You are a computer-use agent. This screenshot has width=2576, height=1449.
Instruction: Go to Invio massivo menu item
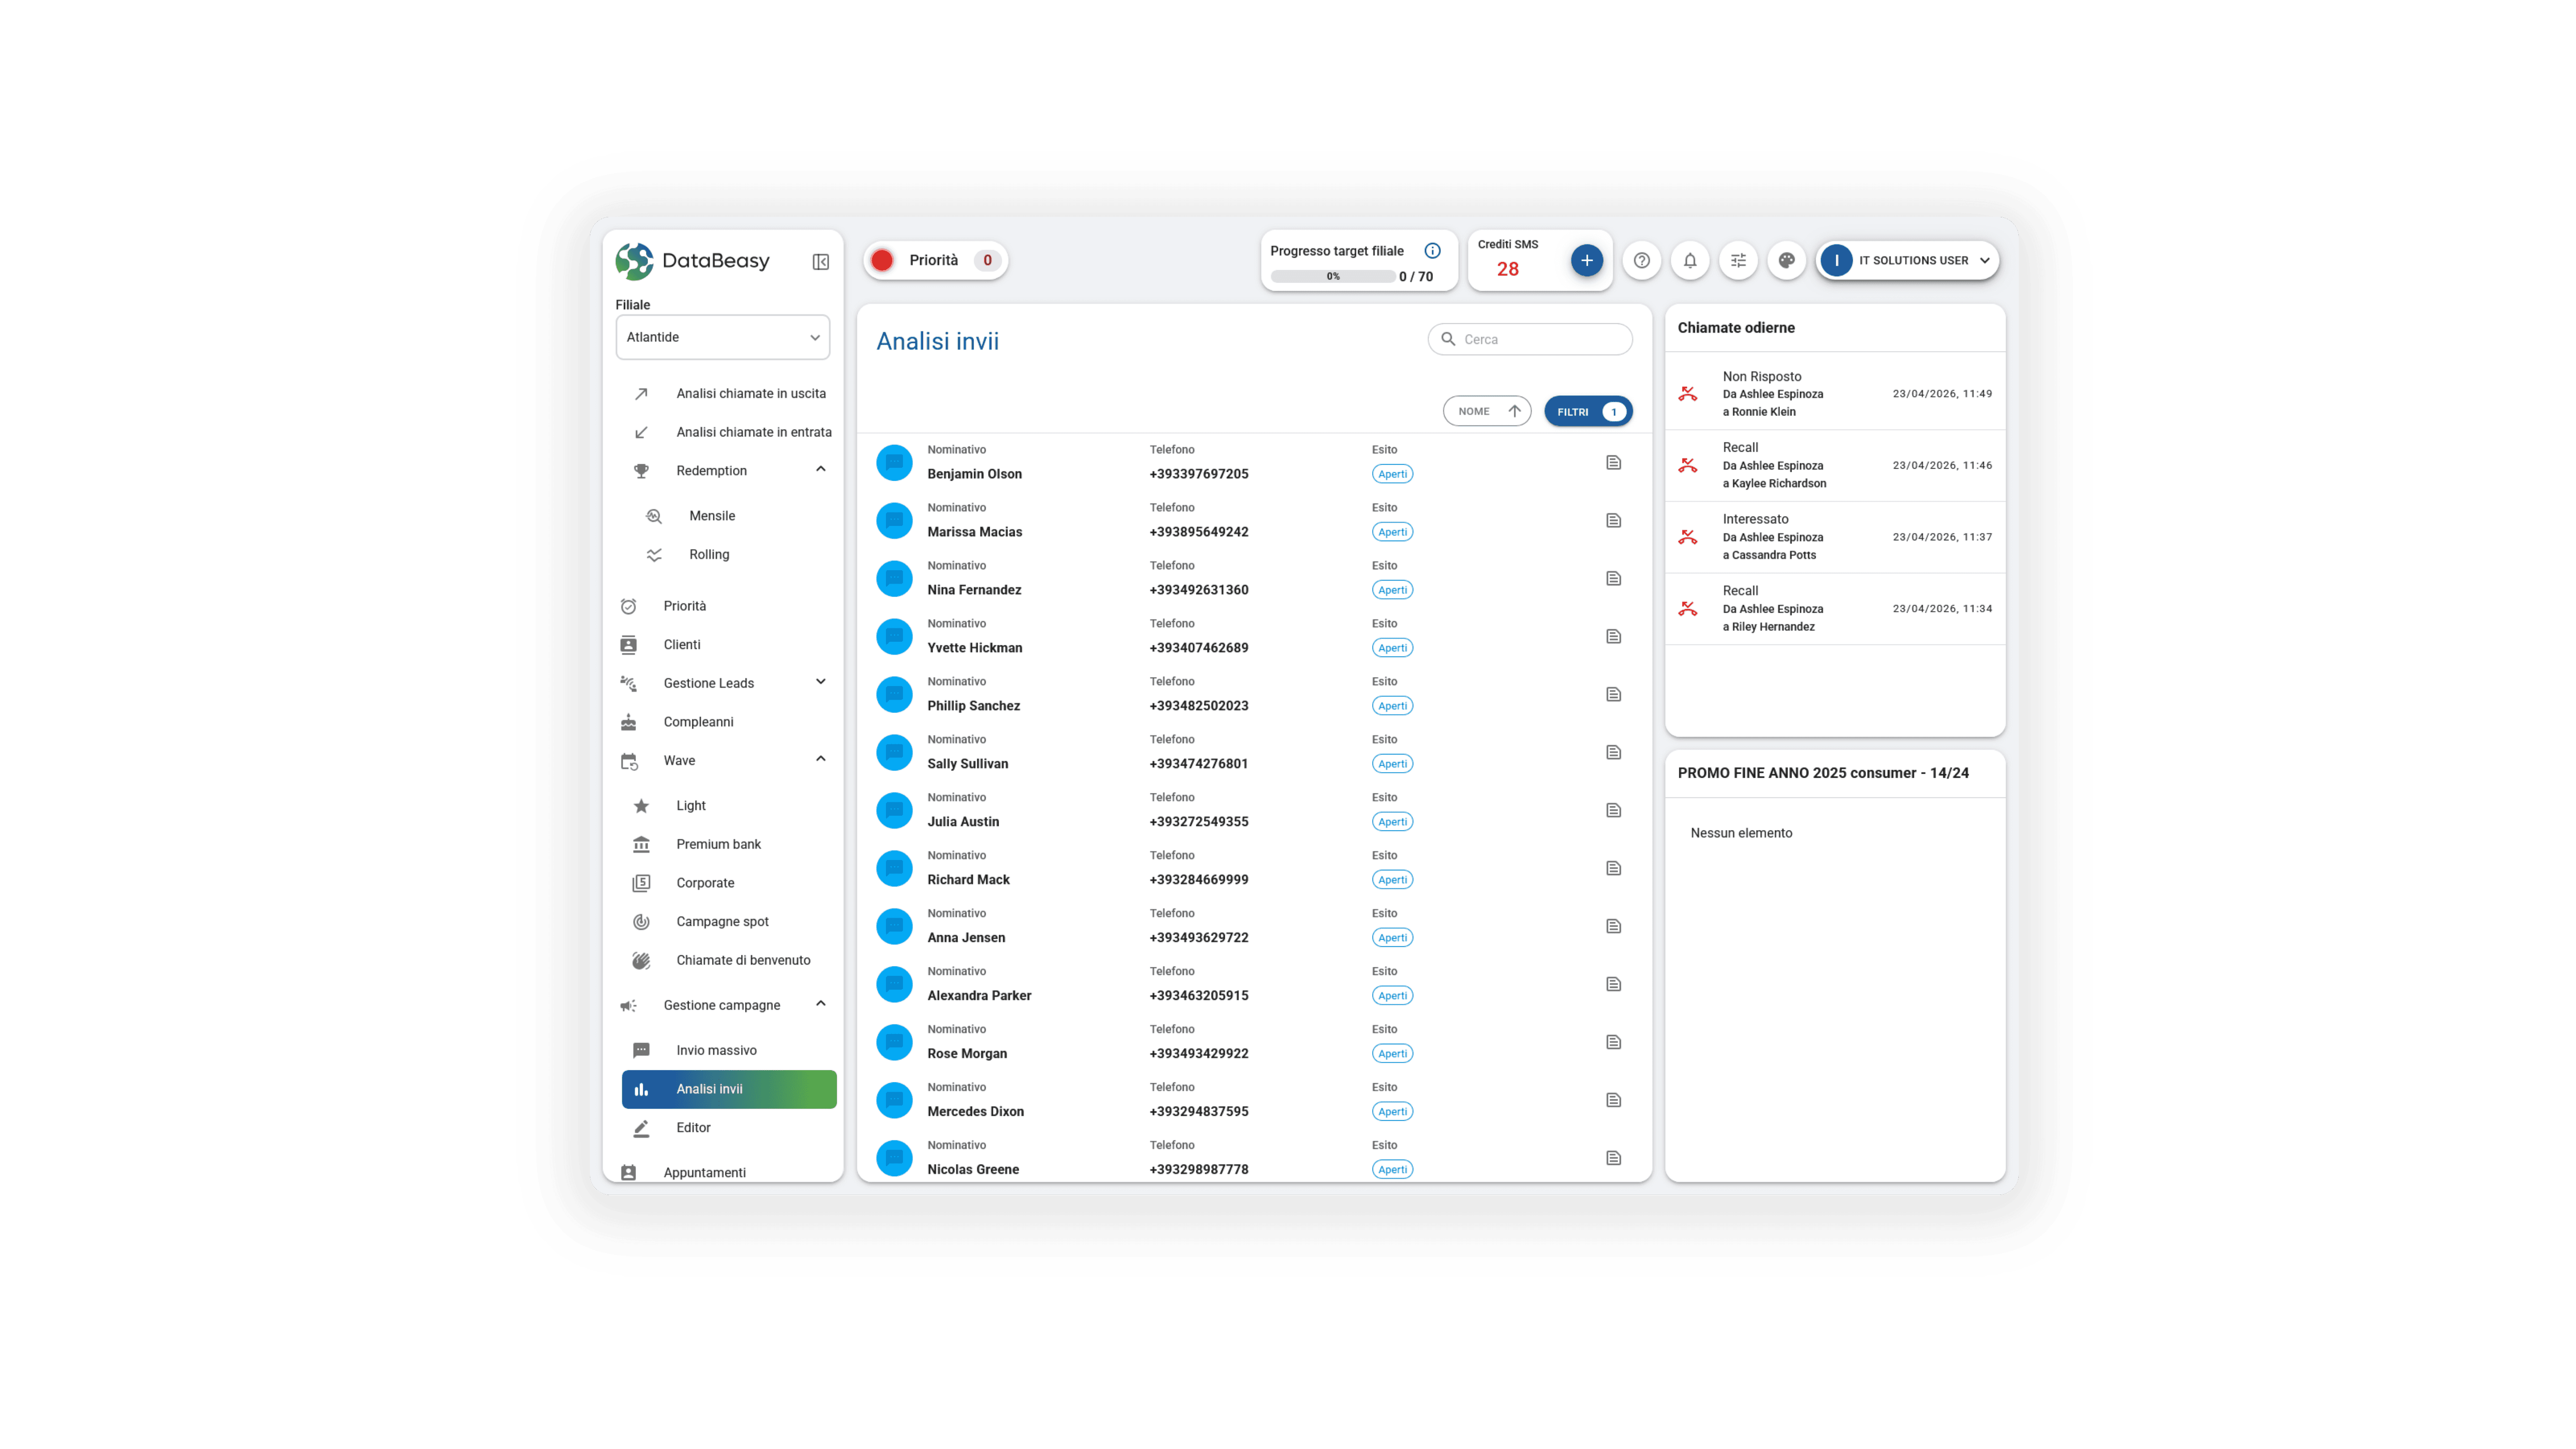[716, 1050]
